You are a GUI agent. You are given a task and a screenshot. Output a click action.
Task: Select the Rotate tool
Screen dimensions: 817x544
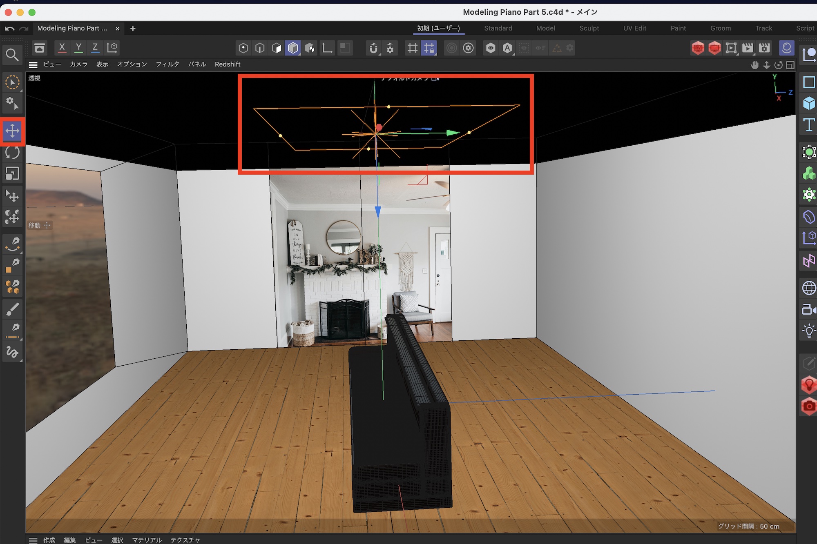pos(12,153)
